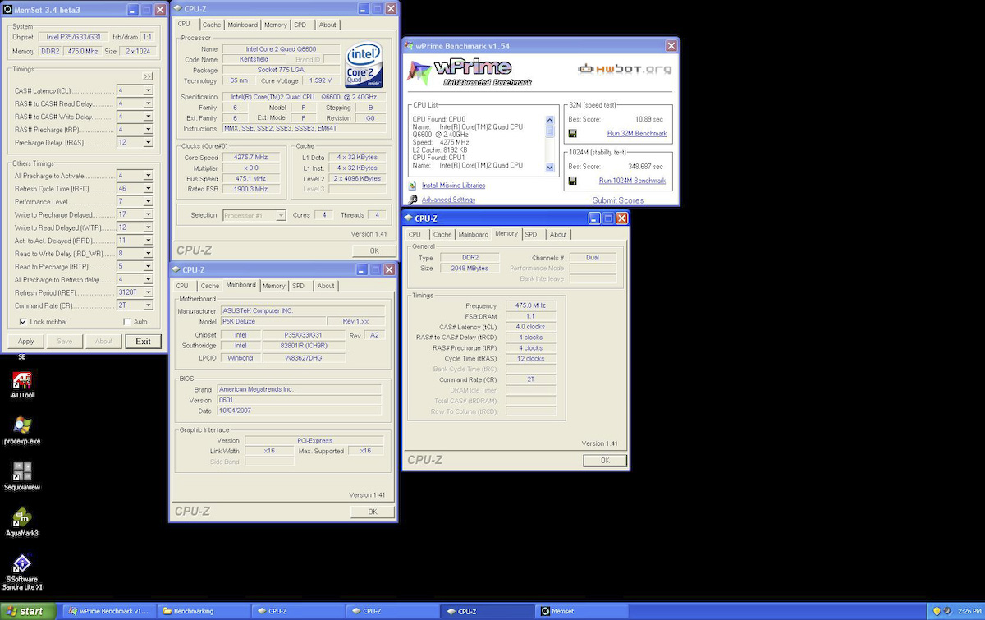Open the Cache tab in top CPU-Z window
This screenshot has width=985, height=620.
point(212,25)
